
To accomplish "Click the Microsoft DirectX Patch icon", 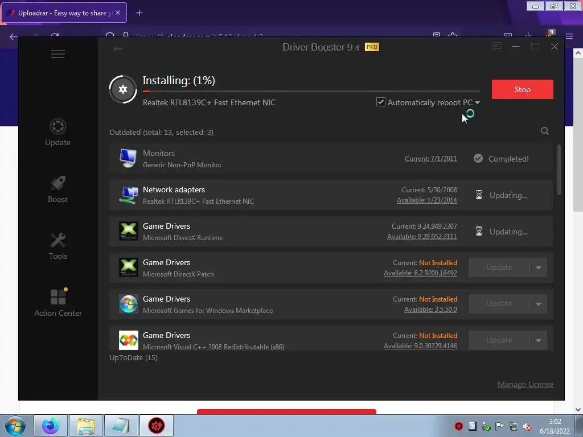I will pyautogui.click(x=128, y=267).
